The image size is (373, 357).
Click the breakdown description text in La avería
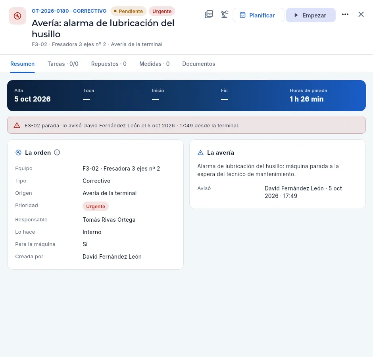[x=268, y=170]
